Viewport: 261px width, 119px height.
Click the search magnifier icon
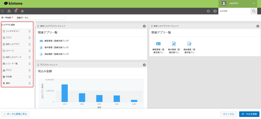pyautogui.click(x=254, y=11)
